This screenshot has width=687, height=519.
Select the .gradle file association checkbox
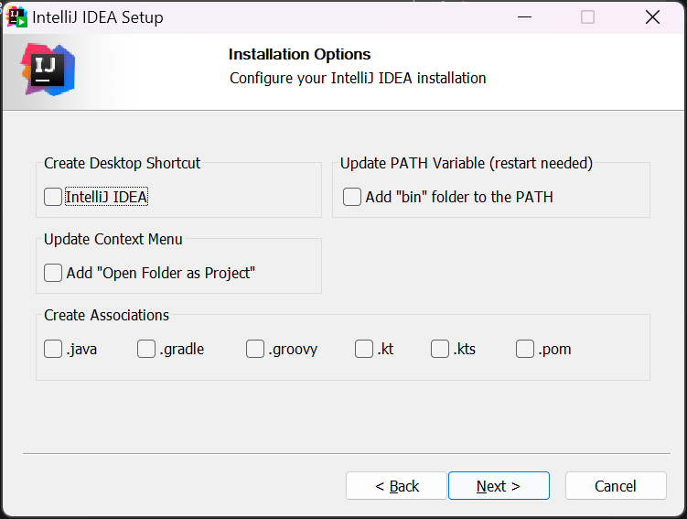pos(146,349)
